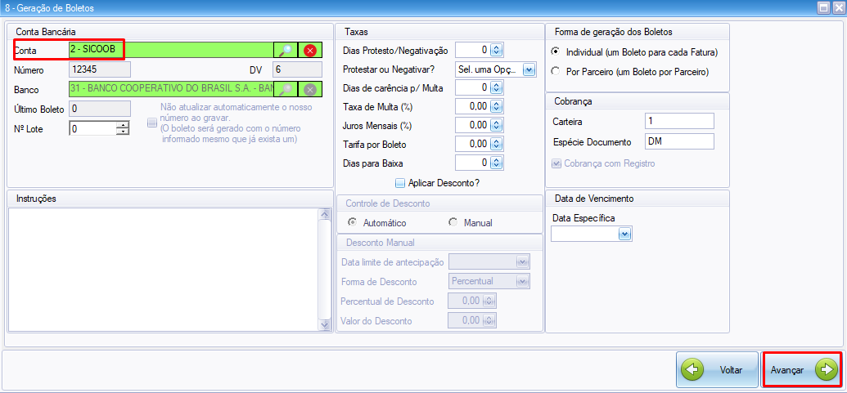Viewport: 847px width, 393px height.
Task: Select Por Parceiro boleto generation option
Action: point(556,72)
